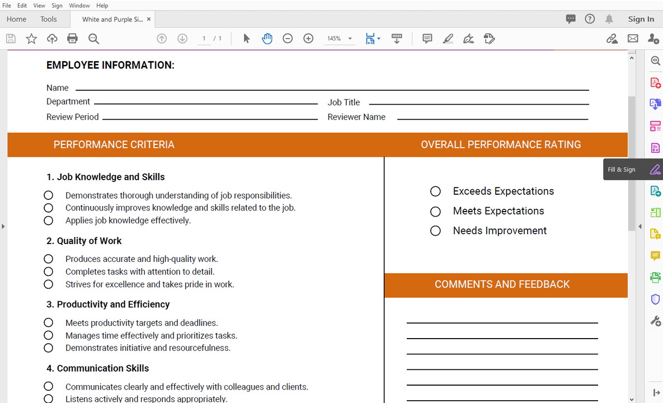Screen dimensions: 663x403
Task: Select the Hand tool for panning
Action: pos(267,38)
